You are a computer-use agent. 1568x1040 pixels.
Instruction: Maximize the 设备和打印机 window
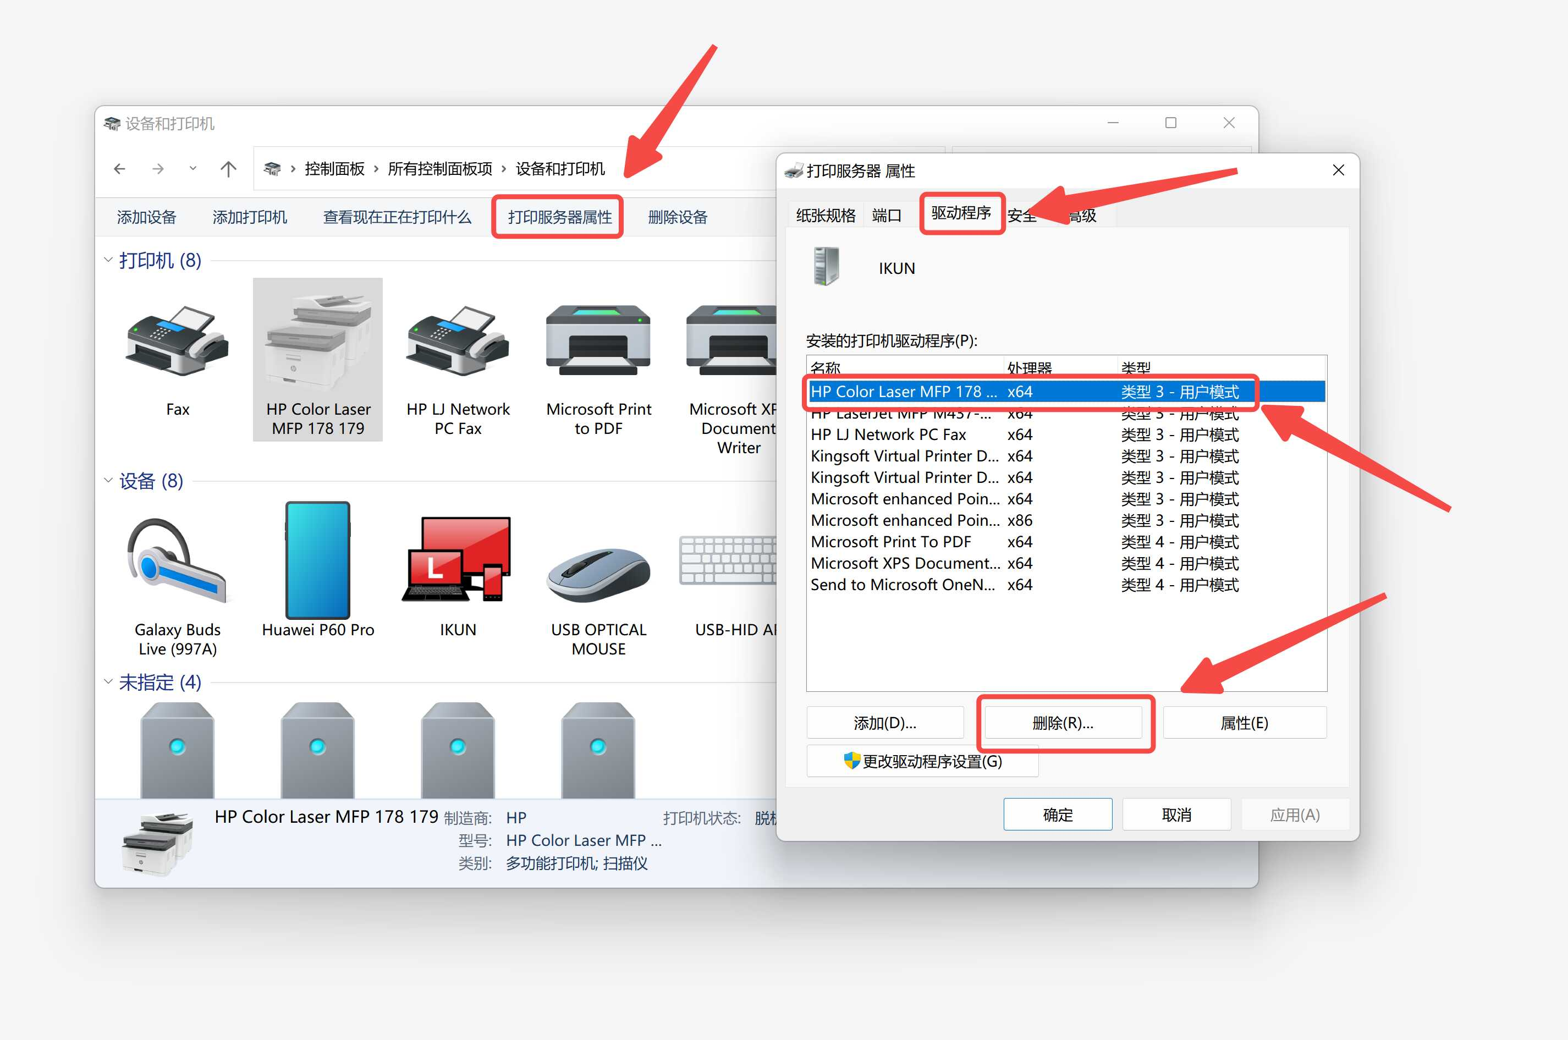(x=1171, y=123)
